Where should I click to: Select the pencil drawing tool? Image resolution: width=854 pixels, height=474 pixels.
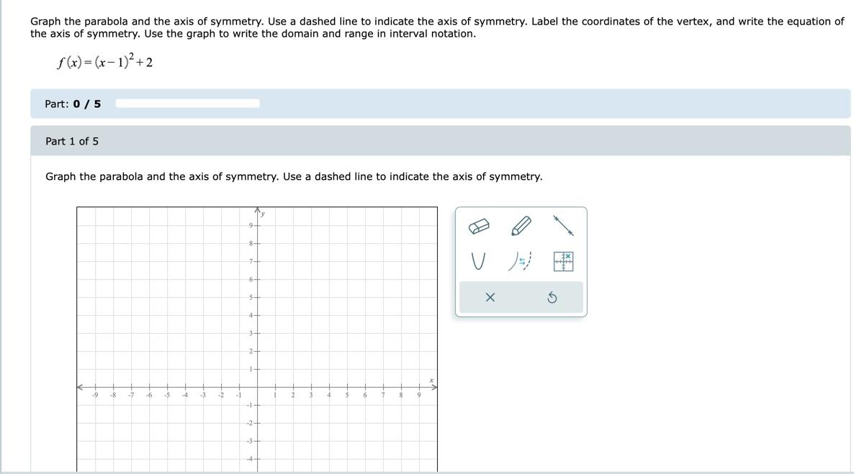521,225
